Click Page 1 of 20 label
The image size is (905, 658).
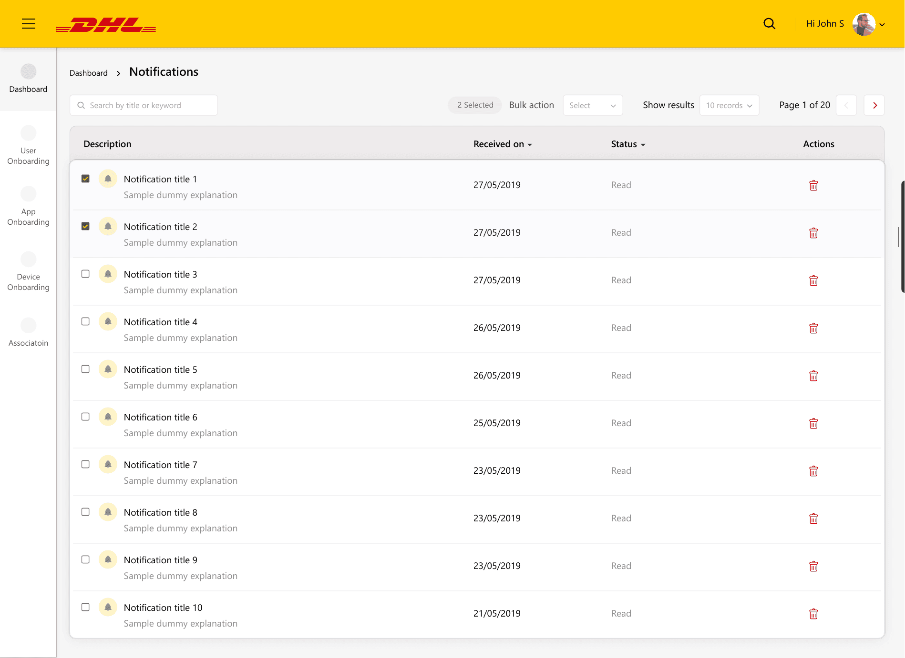pyautogui.click(x=804, y=105)
